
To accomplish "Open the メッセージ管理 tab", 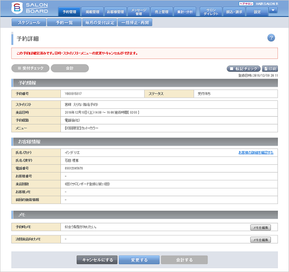I will (139, 12).
